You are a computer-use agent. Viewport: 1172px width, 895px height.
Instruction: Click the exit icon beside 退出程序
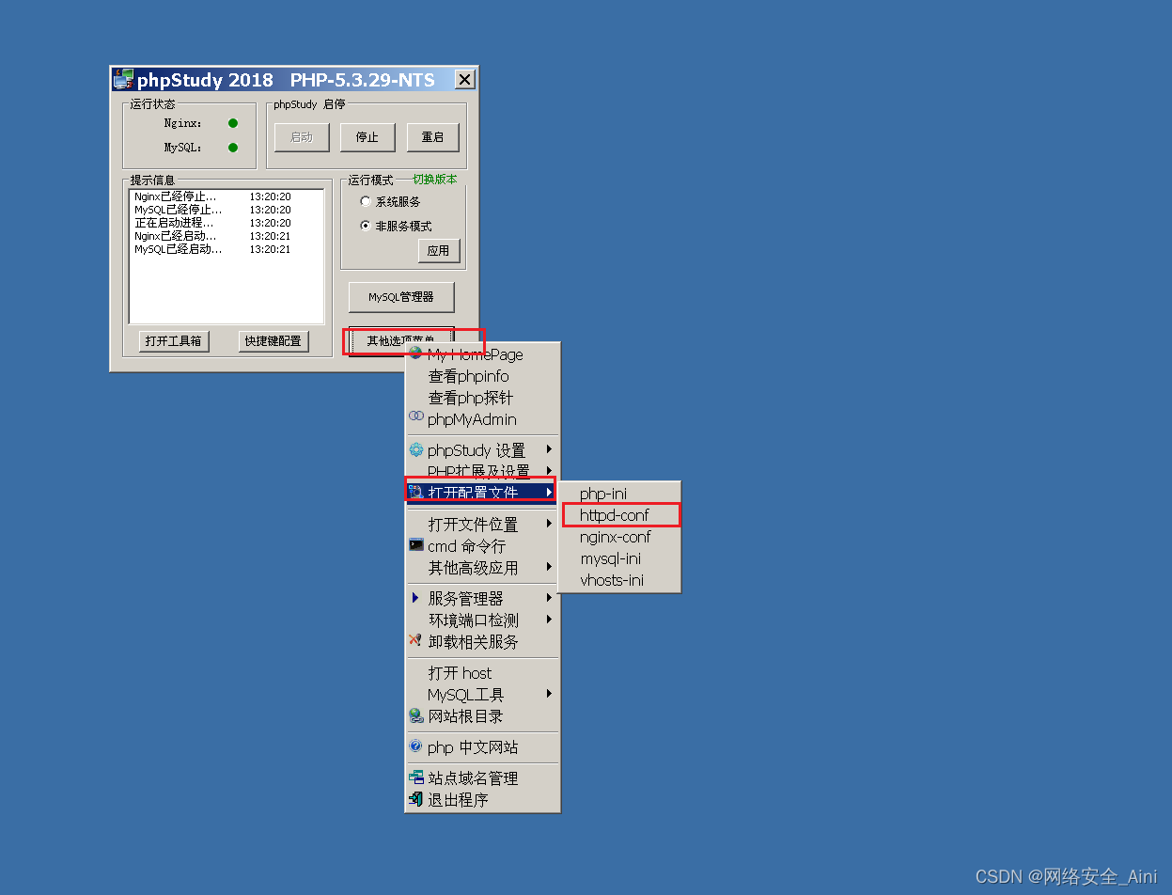pyautogui.click(x=416, y=799)
